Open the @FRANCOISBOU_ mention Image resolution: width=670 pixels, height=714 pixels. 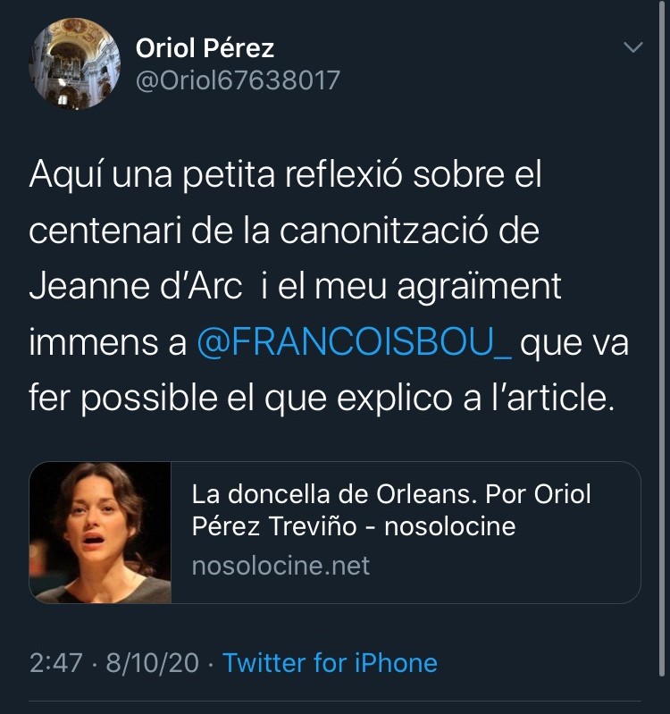click(x=355, y=342)
